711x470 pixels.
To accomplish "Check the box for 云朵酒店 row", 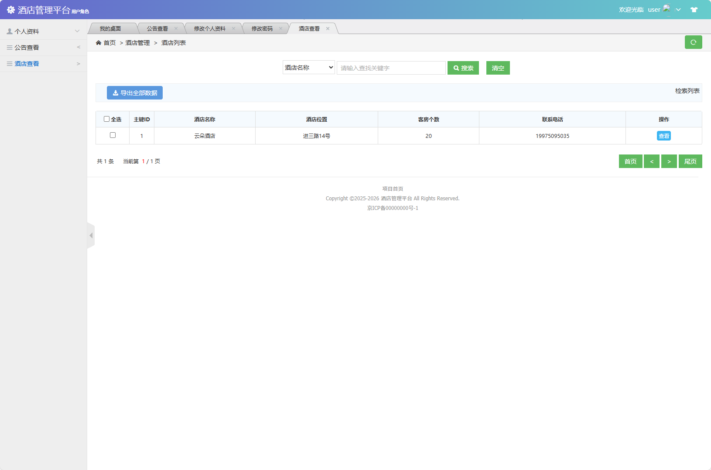I will [x=113, y=135].
